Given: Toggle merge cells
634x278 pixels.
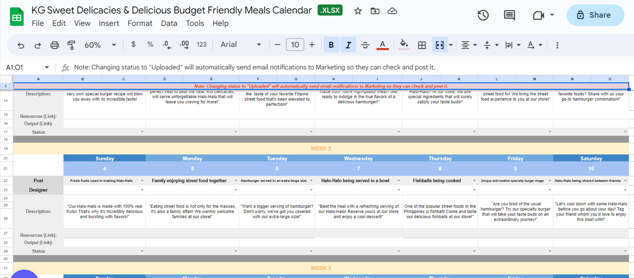Looking at the screenshot, I should [x=440, y=45].
